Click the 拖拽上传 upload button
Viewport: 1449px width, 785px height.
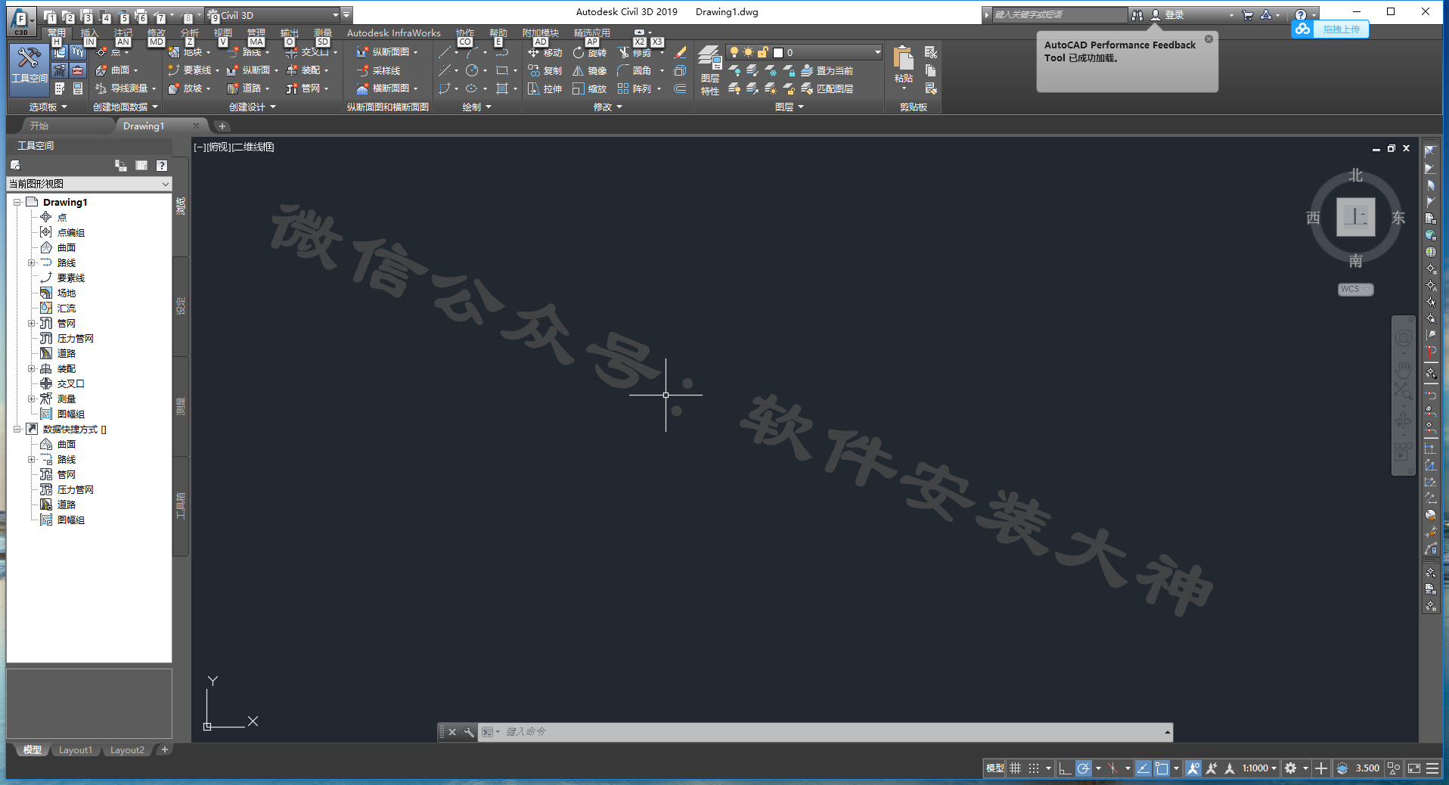click(x=1330, y=29)
